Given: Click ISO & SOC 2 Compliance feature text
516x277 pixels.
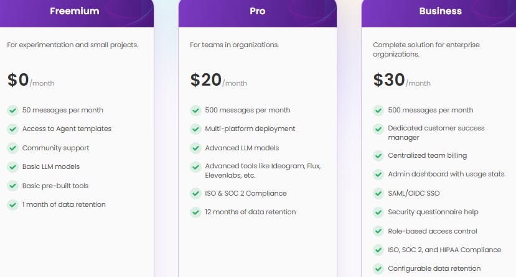Looking at the screenshot, I should coord(246,193).
